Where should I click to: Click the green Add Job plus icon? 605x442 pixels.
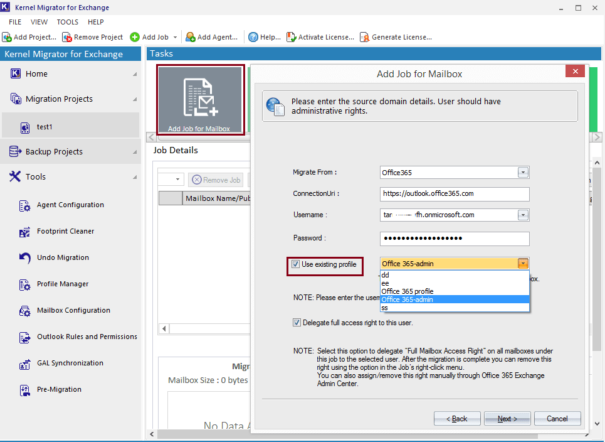click(135, 37)
